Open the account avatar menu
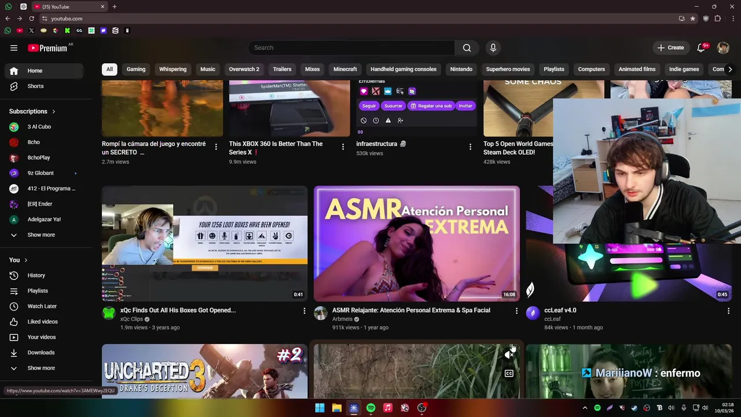 pyautogui.click(x=723, y=47)
